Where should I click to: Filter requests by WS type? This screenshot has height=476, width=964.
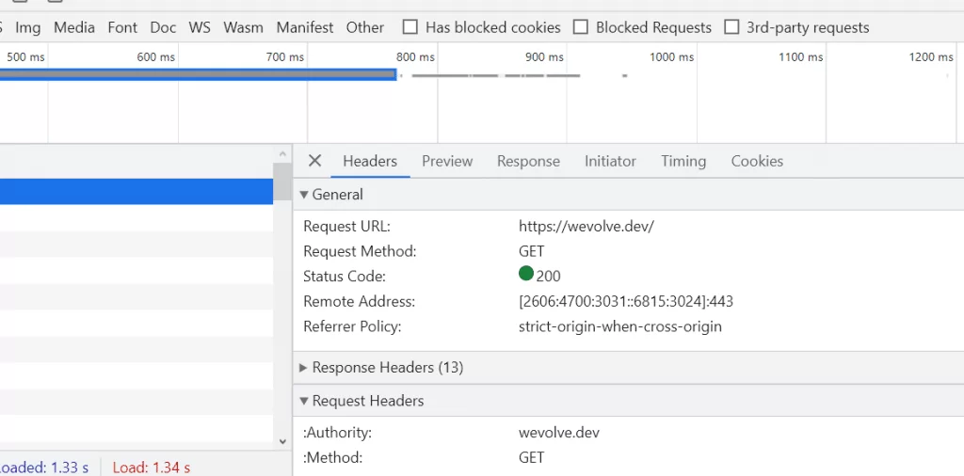200,27
